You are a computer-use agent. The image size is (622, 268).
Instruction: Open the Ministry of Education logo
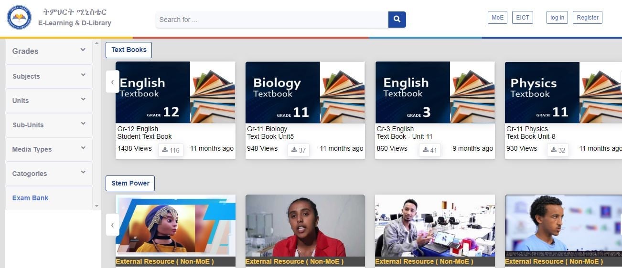[19, 18]
